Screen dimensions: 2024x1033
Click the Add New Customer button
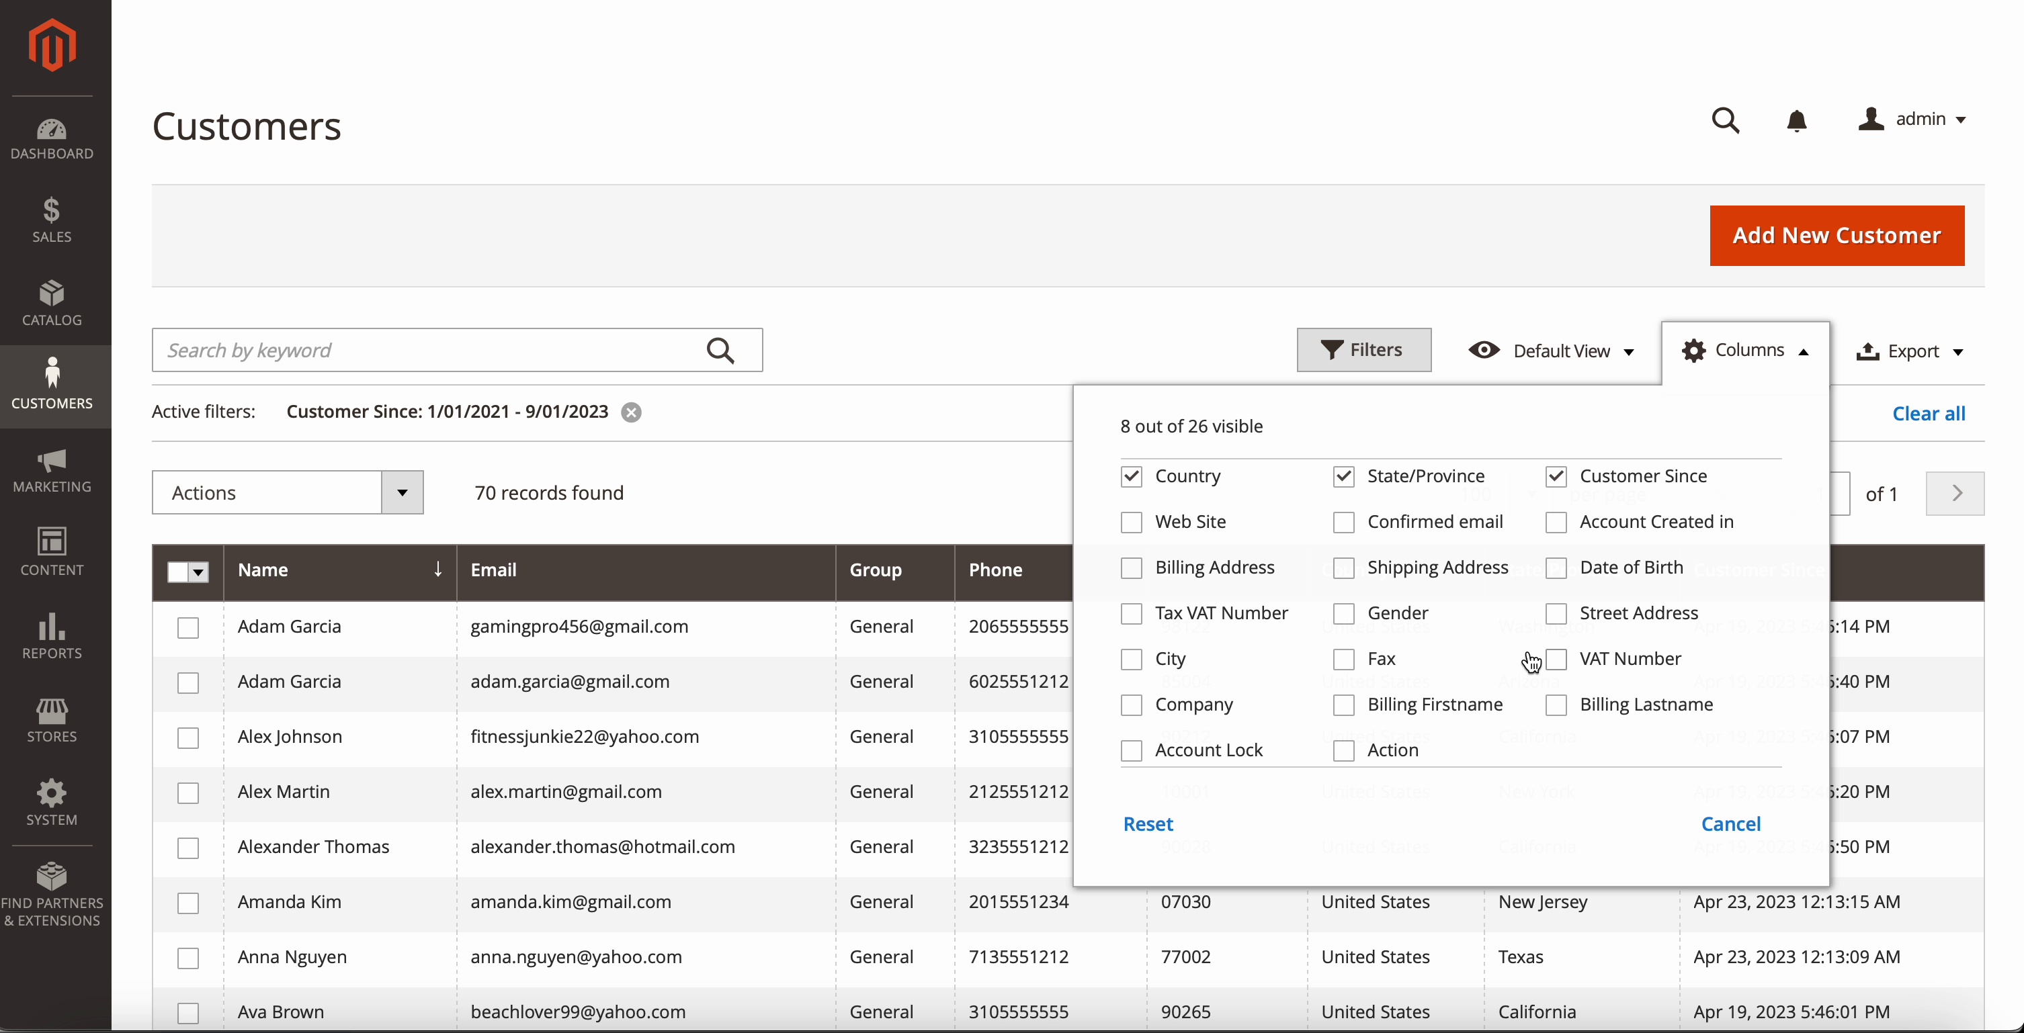coord(1837,236)
